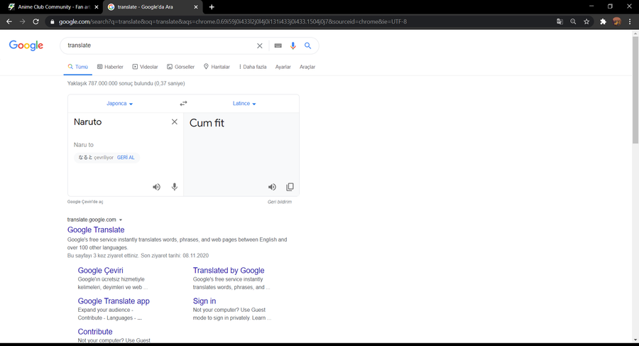639x346 pixels.
Task: Start voice search with the microphone icon
Action: click(x=293, y=45)
